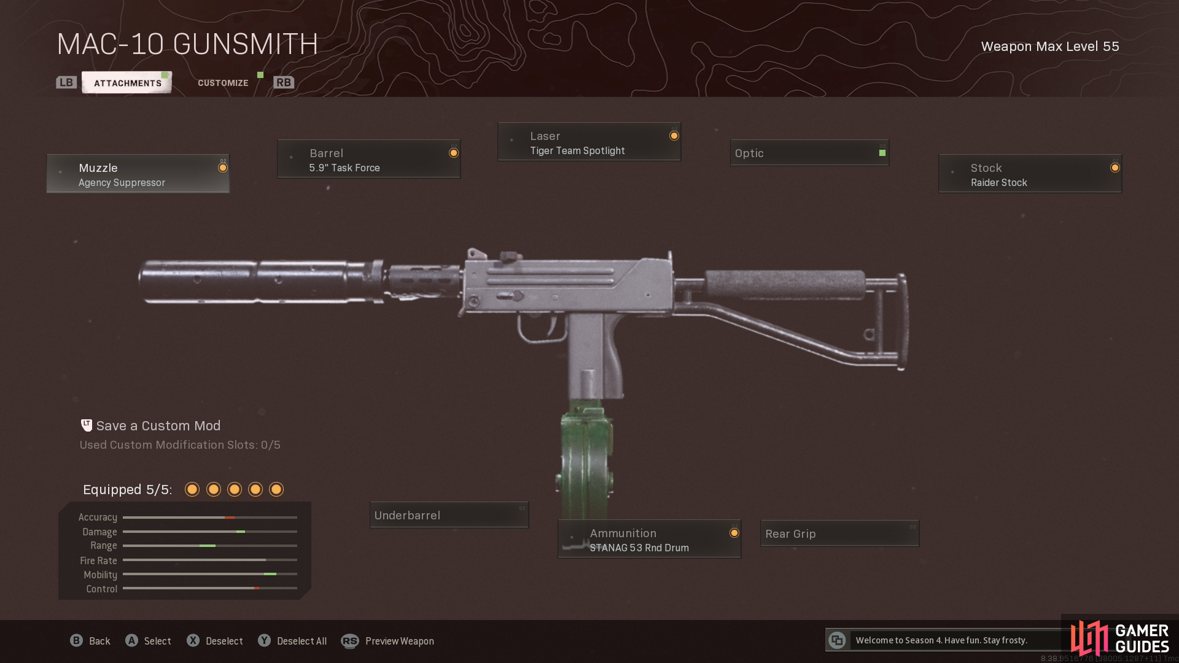Click the B Back button icon
The image size is (1179, 663).
tap(76, 640)
